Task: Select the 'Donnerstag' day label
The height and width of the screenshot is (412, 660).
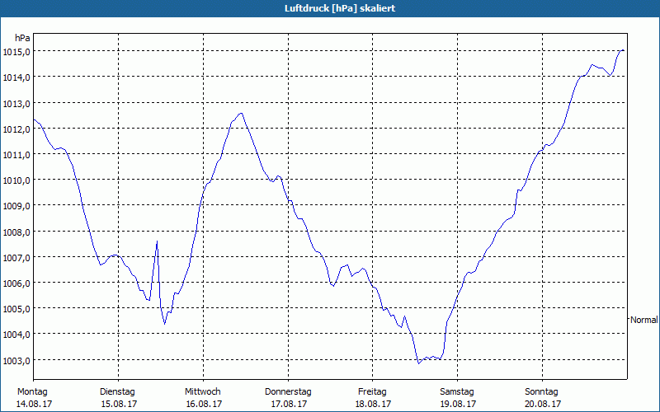Action: point(288,392)
